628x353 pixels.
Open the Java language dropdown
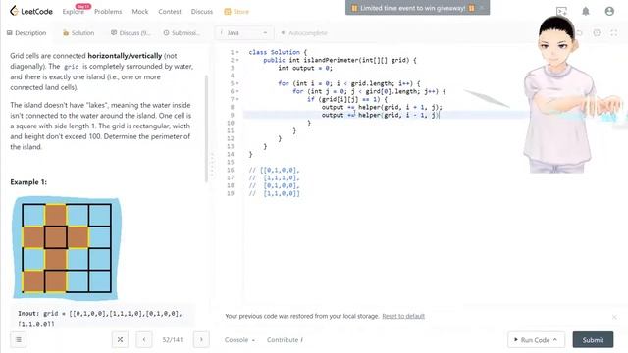click(244, 32)
